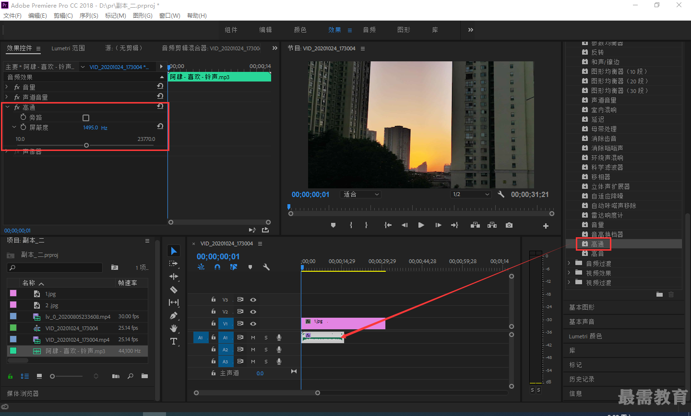The height and width of the screenshot is (416, 691).
Task: Enable voice-over record on track A1
Action: click(279, 337)
